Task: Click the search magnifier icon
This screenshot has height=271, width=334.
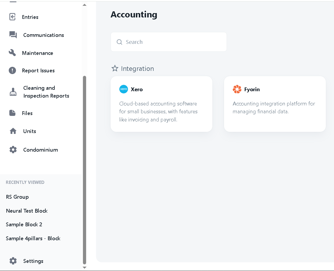Action: [119, 42]
